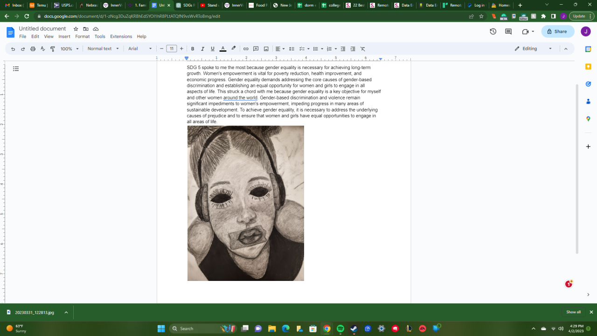The width and height of the screenshot is (597, 336).
Task: Open Spotify from the taskbar
Action: coord(340,329)
